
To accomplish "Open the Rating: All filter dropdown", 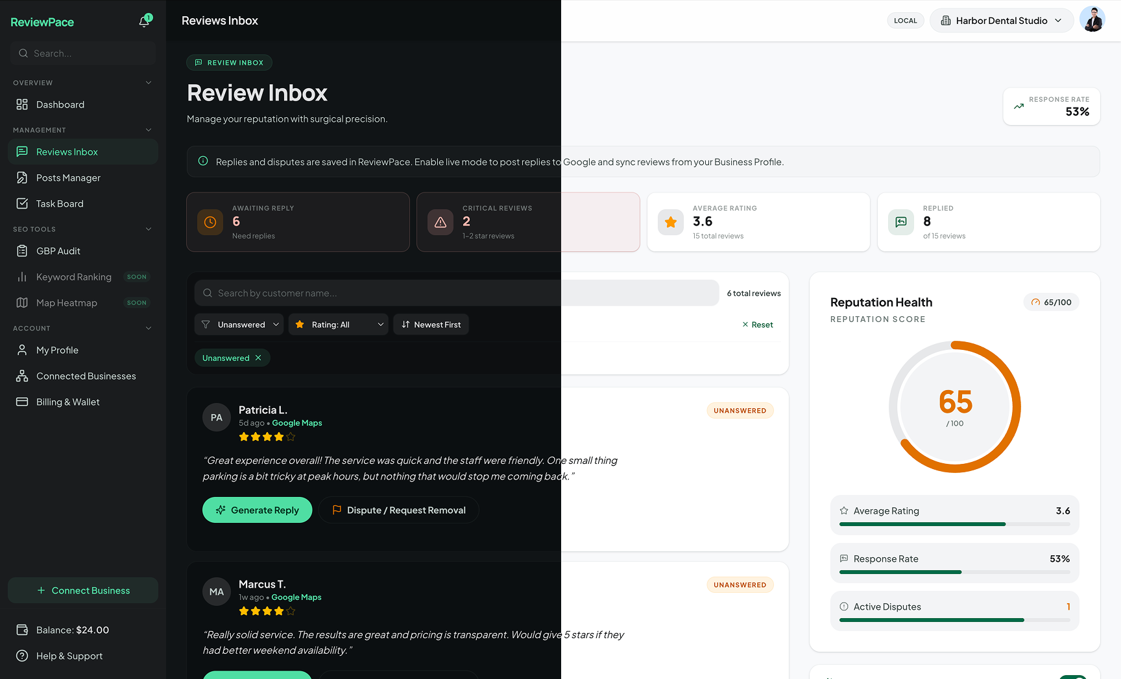I will click(x=338, y=324).
